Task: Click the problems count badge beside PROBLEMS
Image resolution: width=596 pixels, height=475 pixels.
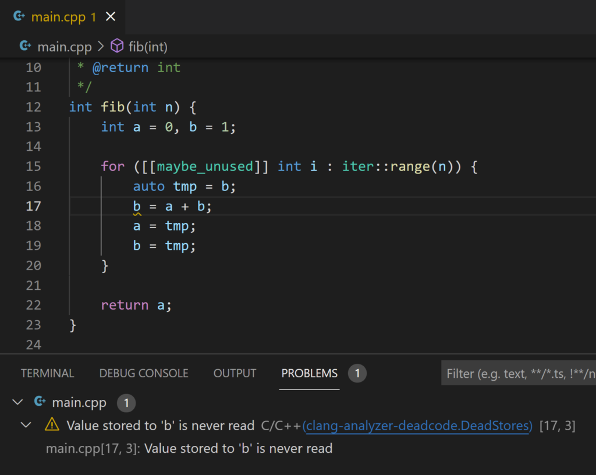Action: (x=357, y=373)
